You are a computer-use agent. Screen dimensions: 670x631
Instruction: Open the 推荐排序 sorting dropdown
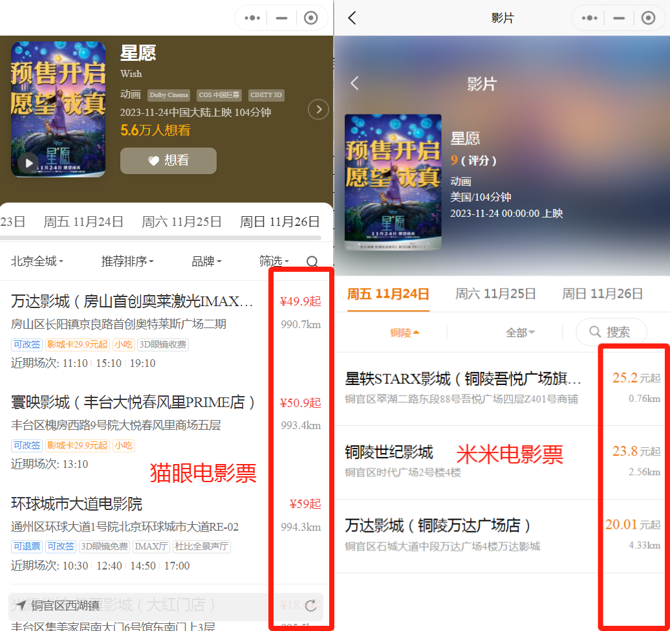[x=127, y=261]
